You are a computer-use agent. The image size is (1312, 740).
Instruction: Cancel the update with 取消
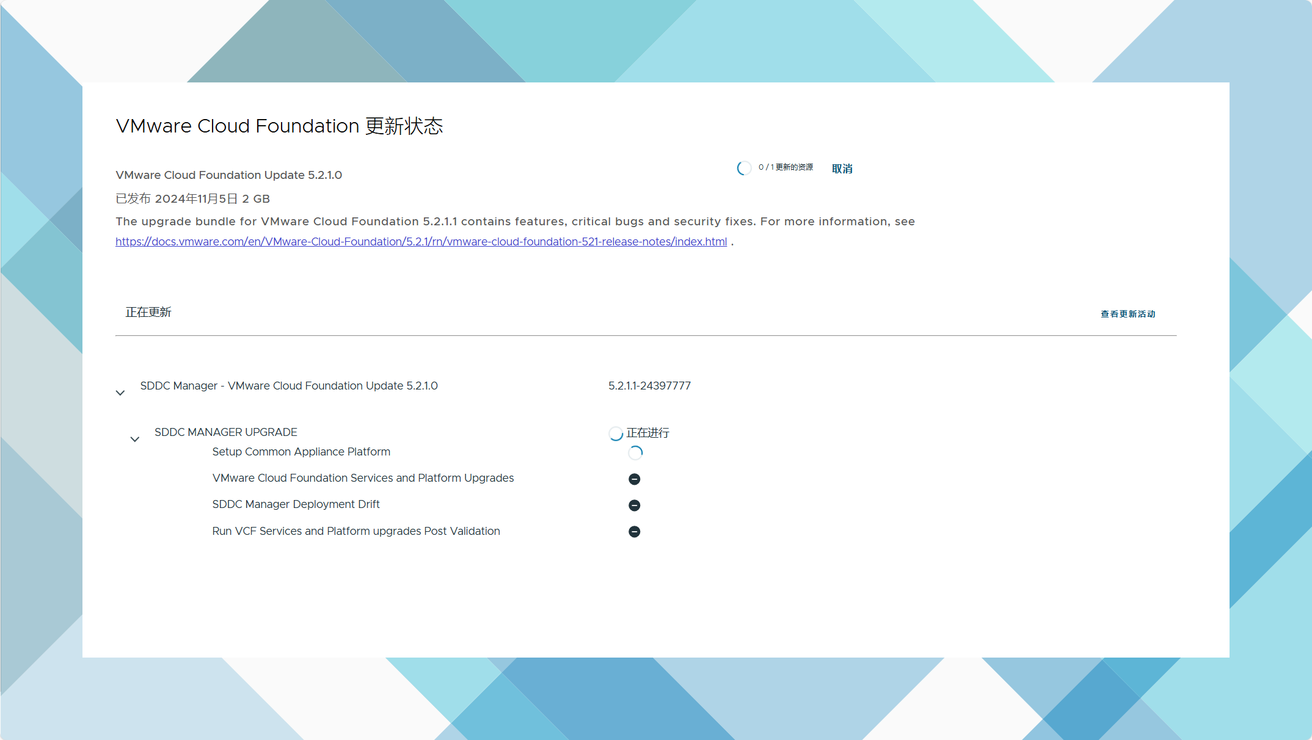coord(842,169)
